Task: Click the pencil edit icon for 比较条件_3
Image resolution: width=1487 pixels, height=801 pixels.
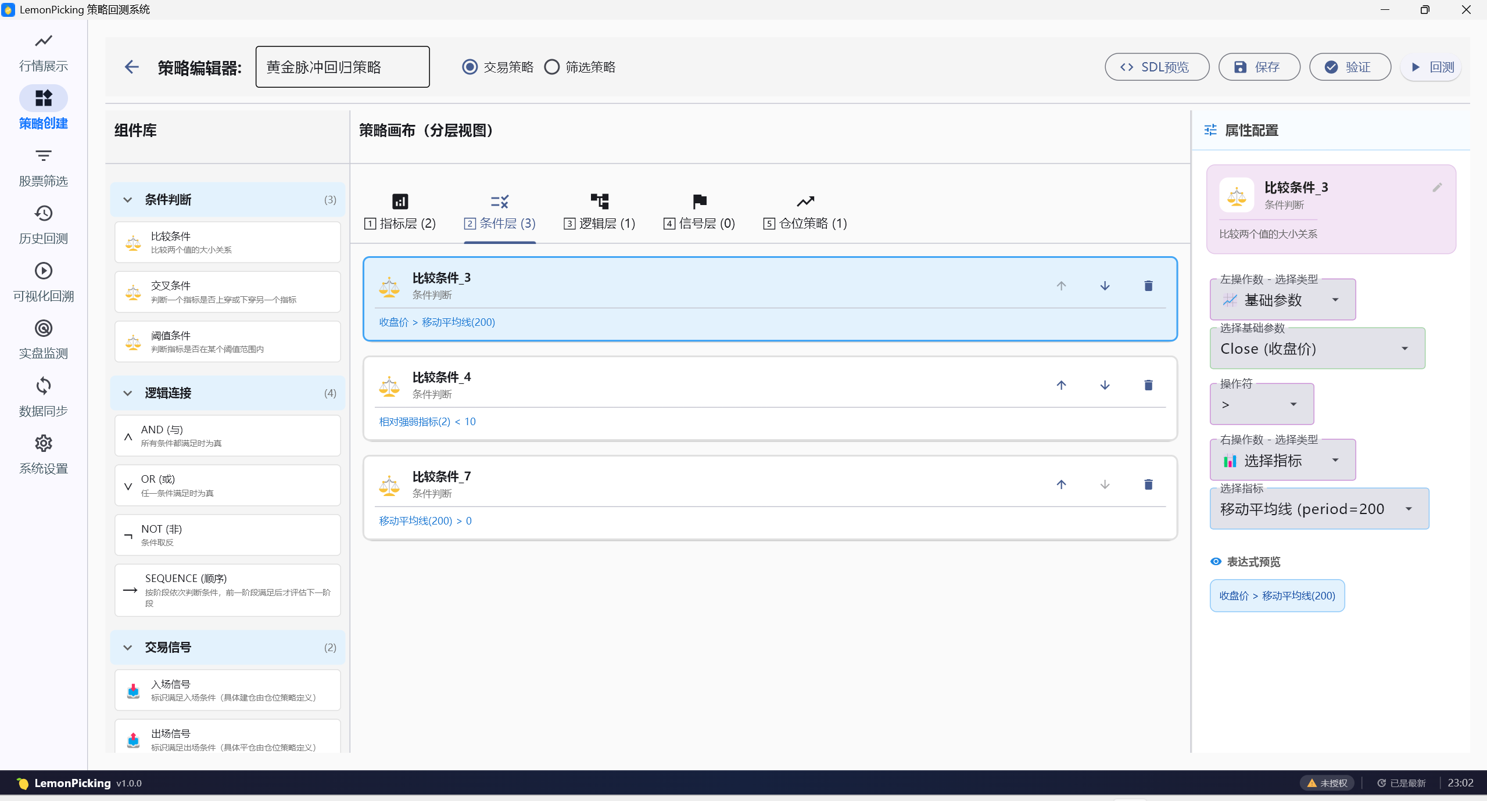Action: (x=1437, y=188)
